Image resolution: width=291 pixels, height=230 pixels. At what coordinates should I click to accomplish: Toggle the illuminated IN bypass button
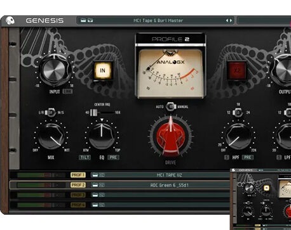click(102, 70)
